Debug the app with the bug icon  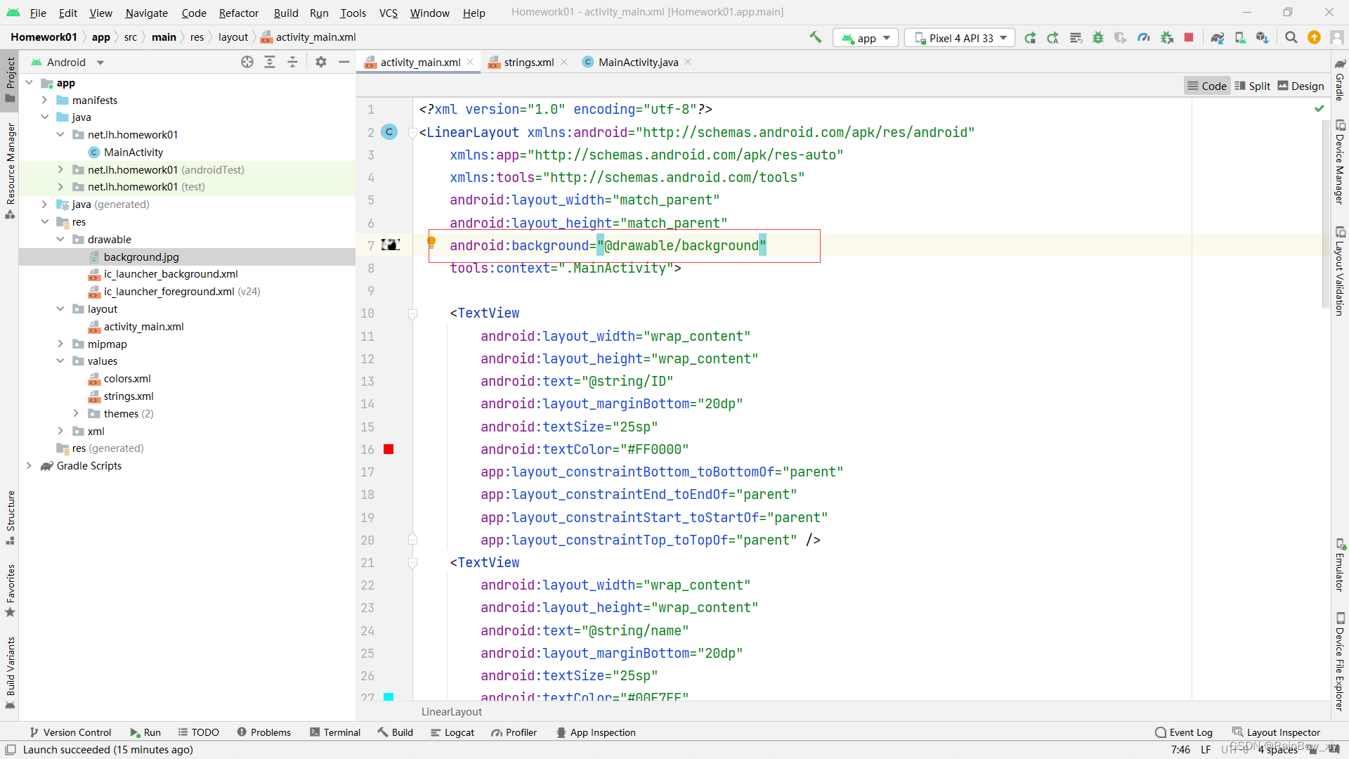[x=1098, y=37]
